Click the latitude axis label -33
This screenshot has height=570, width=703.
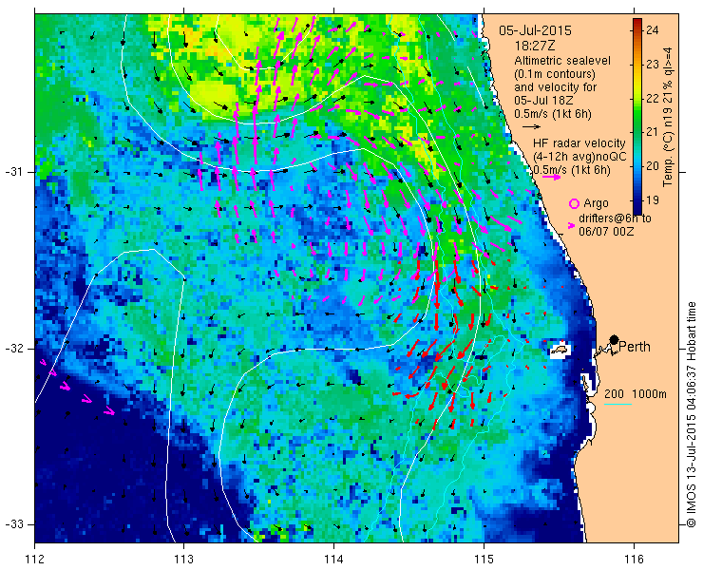point(13,524)
